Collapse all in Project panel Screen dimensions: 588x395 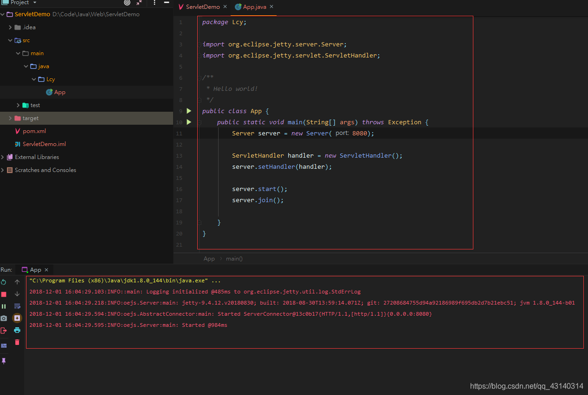tap(140, 2)
